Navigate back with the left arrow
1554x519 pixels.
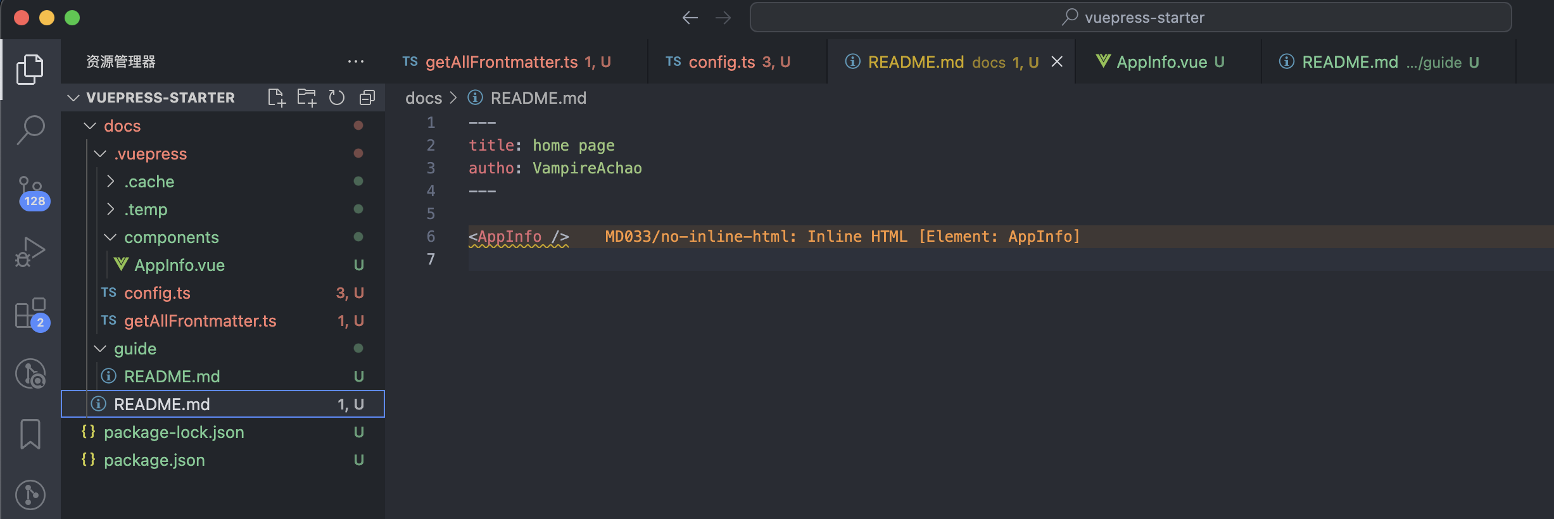(x=690, y=18)
